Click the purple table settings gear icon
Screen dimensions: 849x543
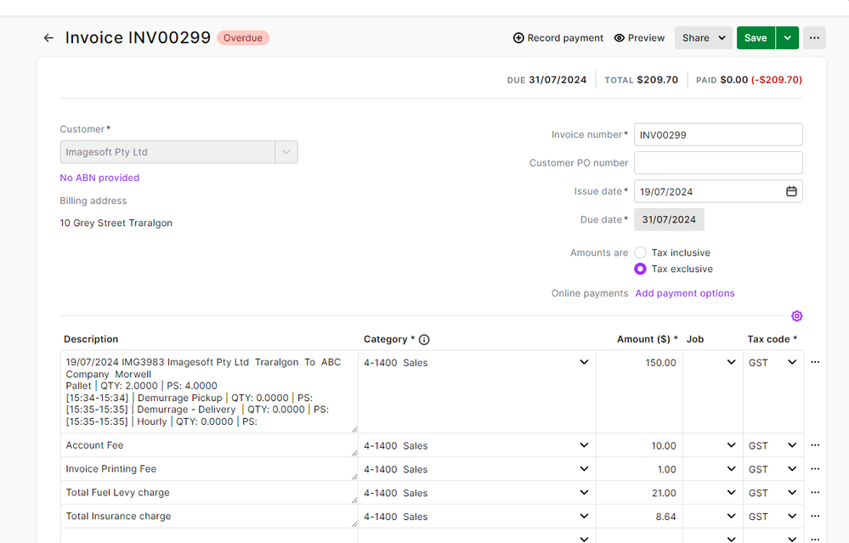(x=796, y=316)
